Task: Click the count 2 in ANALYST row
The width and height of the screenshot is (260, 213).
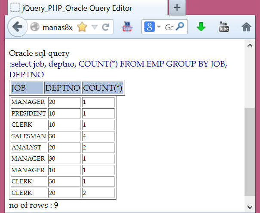Action: (98, 147)
